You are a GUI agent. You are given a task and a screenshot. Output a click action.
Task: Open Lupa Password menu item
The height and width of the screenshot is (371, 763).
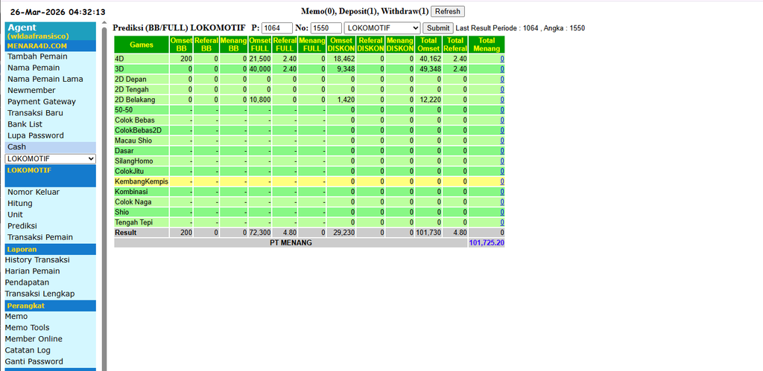point(36,135)
